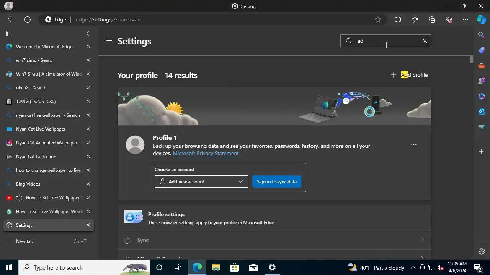Image resolution: width=490 pixels, height=275 pixels.
Task: Refresh the current page
Action: pyautogui.click(x=28, y=19)
